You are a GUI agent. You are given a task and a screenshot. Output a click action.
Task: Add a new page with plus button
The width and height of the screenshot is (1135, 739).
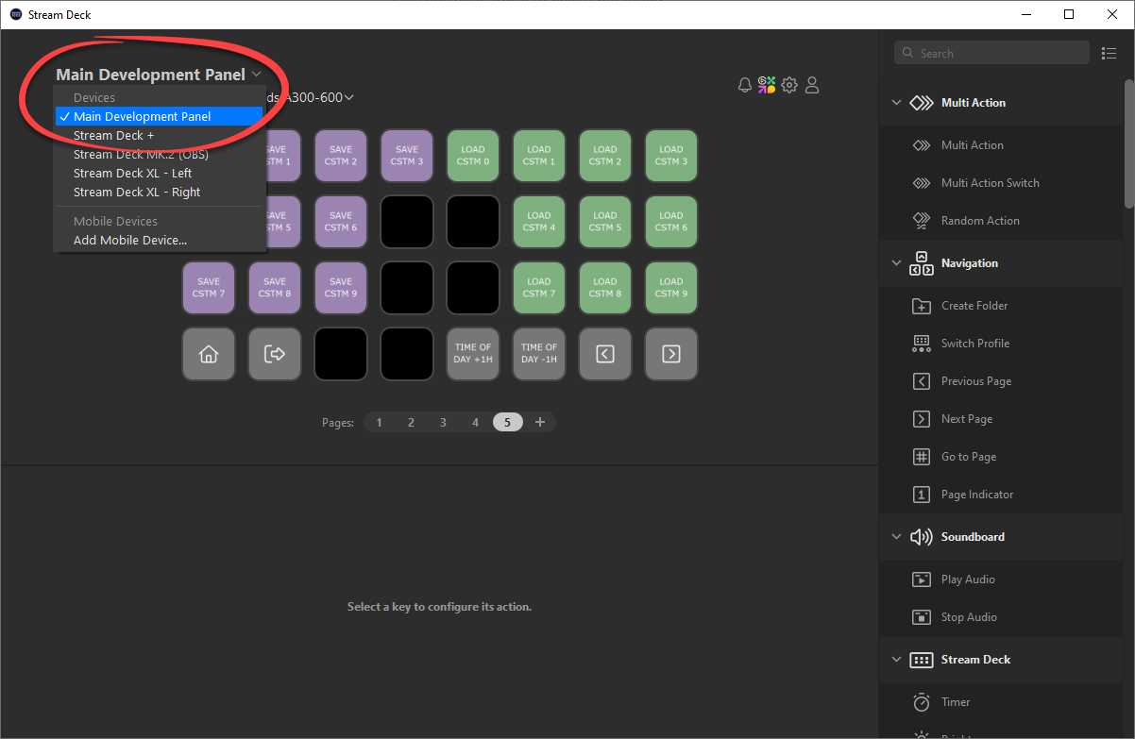(540, 423)
